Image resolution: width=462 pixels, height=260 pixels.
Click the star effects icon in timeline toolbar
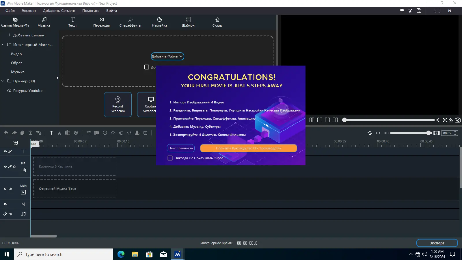(129, 133)
